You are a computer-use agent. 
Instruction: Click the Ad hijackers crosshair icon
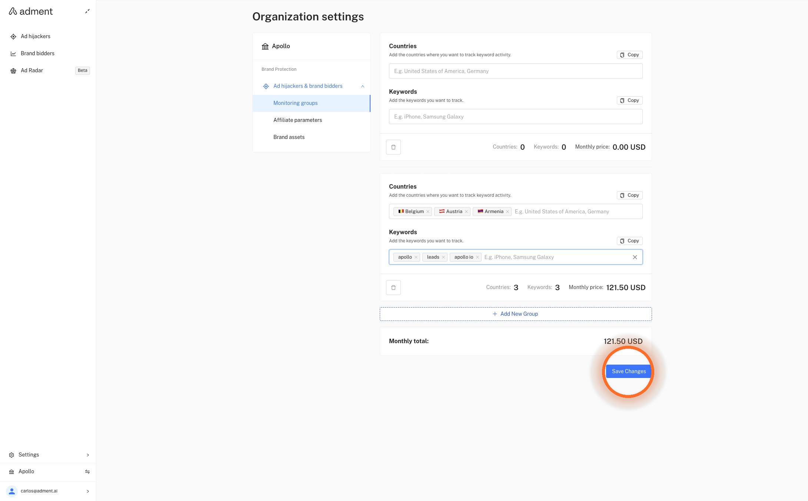(13, 37)
